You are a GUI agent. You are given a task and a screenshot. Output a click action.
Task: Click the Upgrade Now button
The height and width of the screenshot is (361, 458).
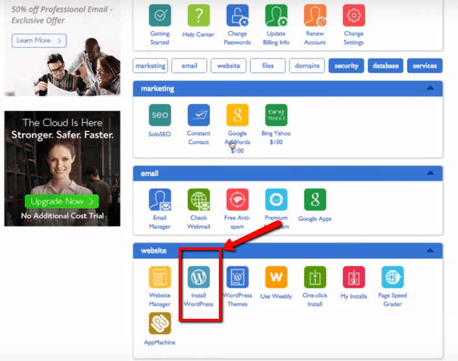click(x=62, y=201)
